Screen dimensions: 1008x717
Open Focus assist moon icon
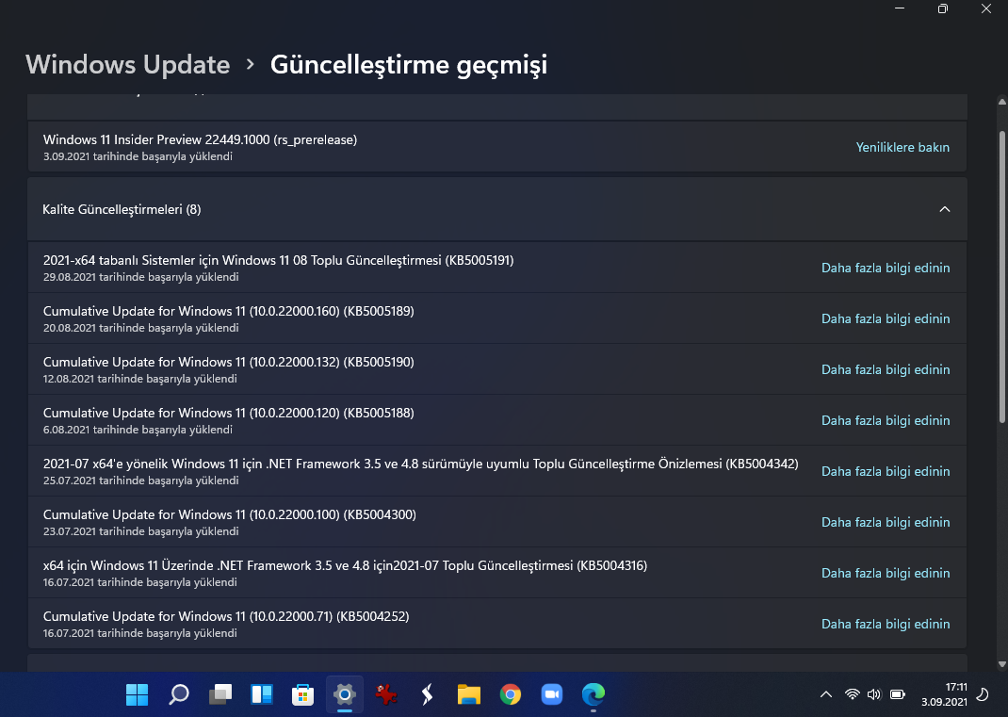tap(983, 694)
